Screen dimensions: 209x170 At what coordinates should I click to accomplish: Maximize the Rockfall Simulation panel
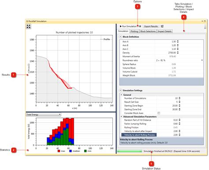(205, 21)
